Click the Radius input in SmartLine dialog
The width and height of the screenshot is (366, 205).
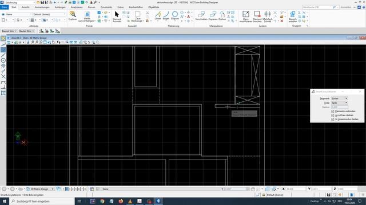(x=339, y=107)
